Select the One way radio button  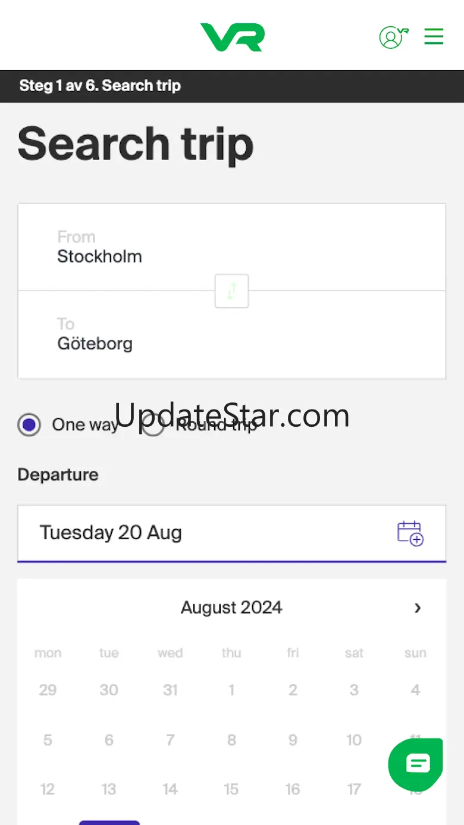pos(29,425)
